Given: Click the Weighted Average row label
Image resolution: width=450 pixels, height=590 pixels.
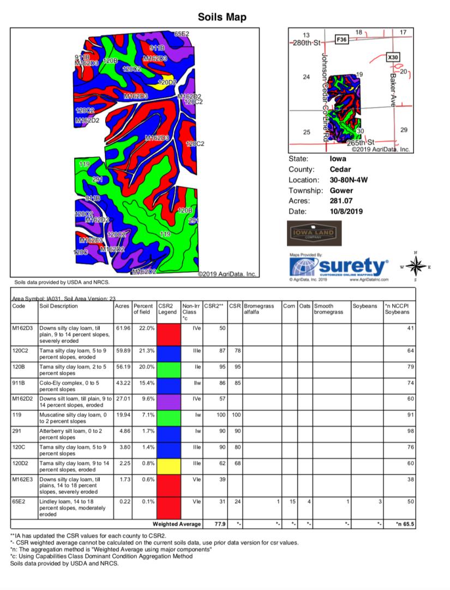Looking at the screenshot, I should pos(176,524).
